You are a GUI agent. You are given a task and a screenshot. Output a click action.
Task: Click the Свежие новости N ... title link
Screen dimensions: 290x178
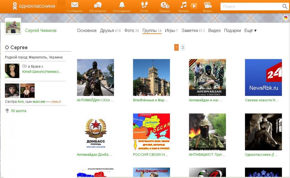[x=262, y=100]
